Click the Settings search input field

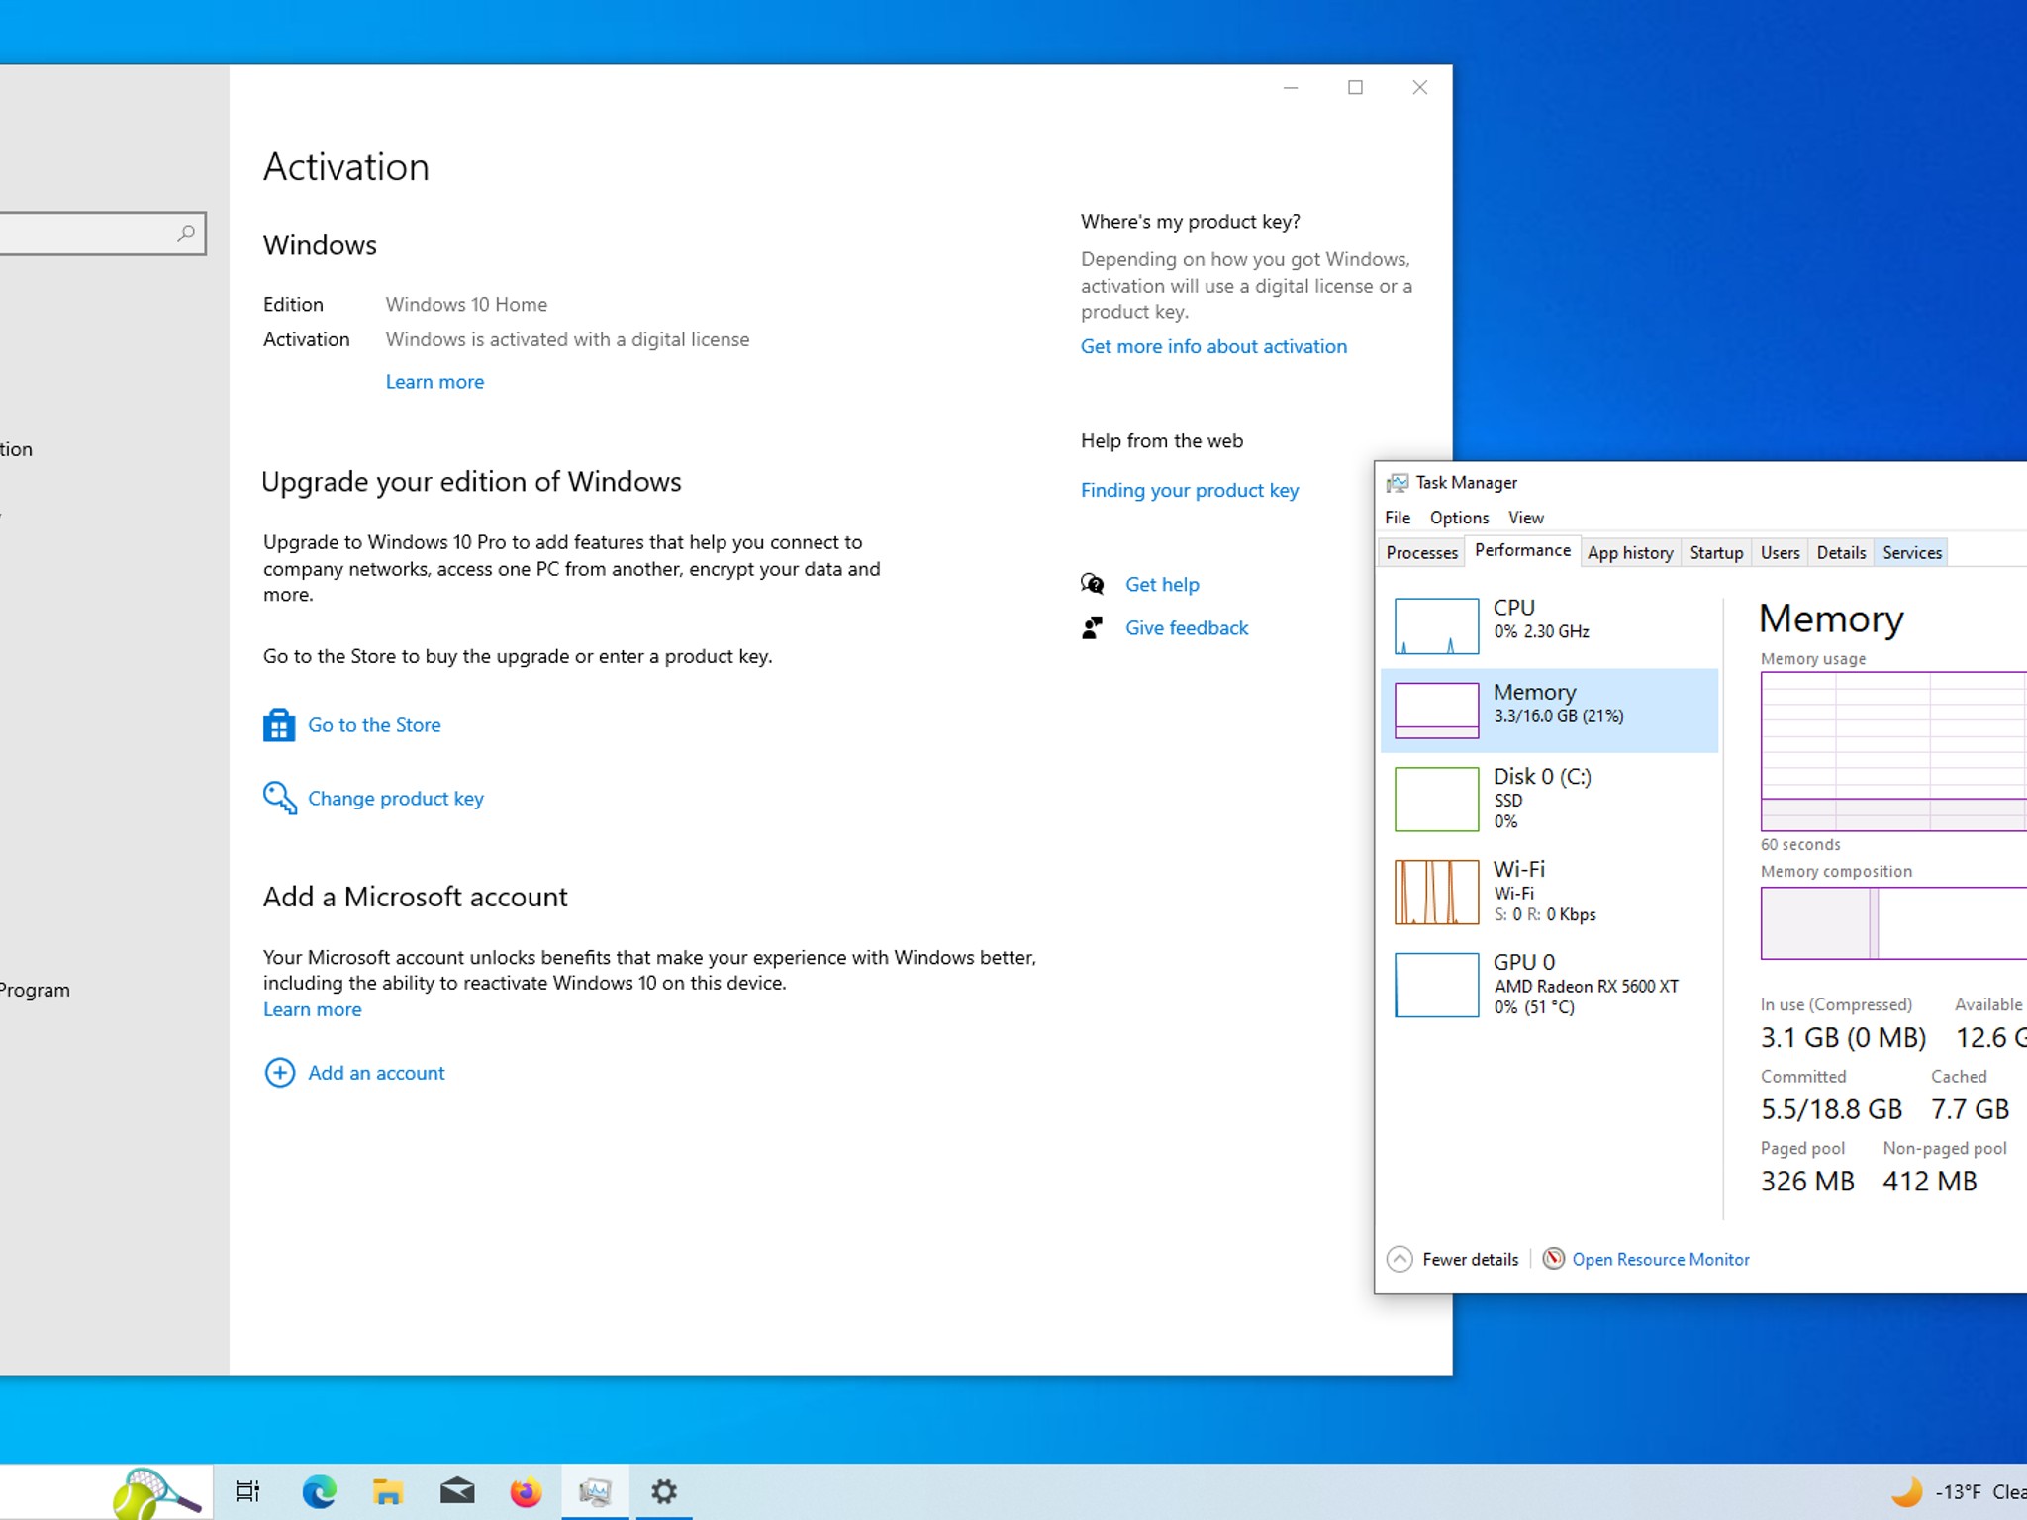point(94,234)
